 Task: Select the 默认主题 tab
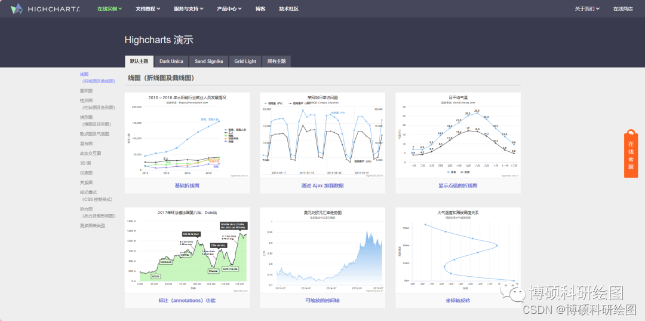139,62
